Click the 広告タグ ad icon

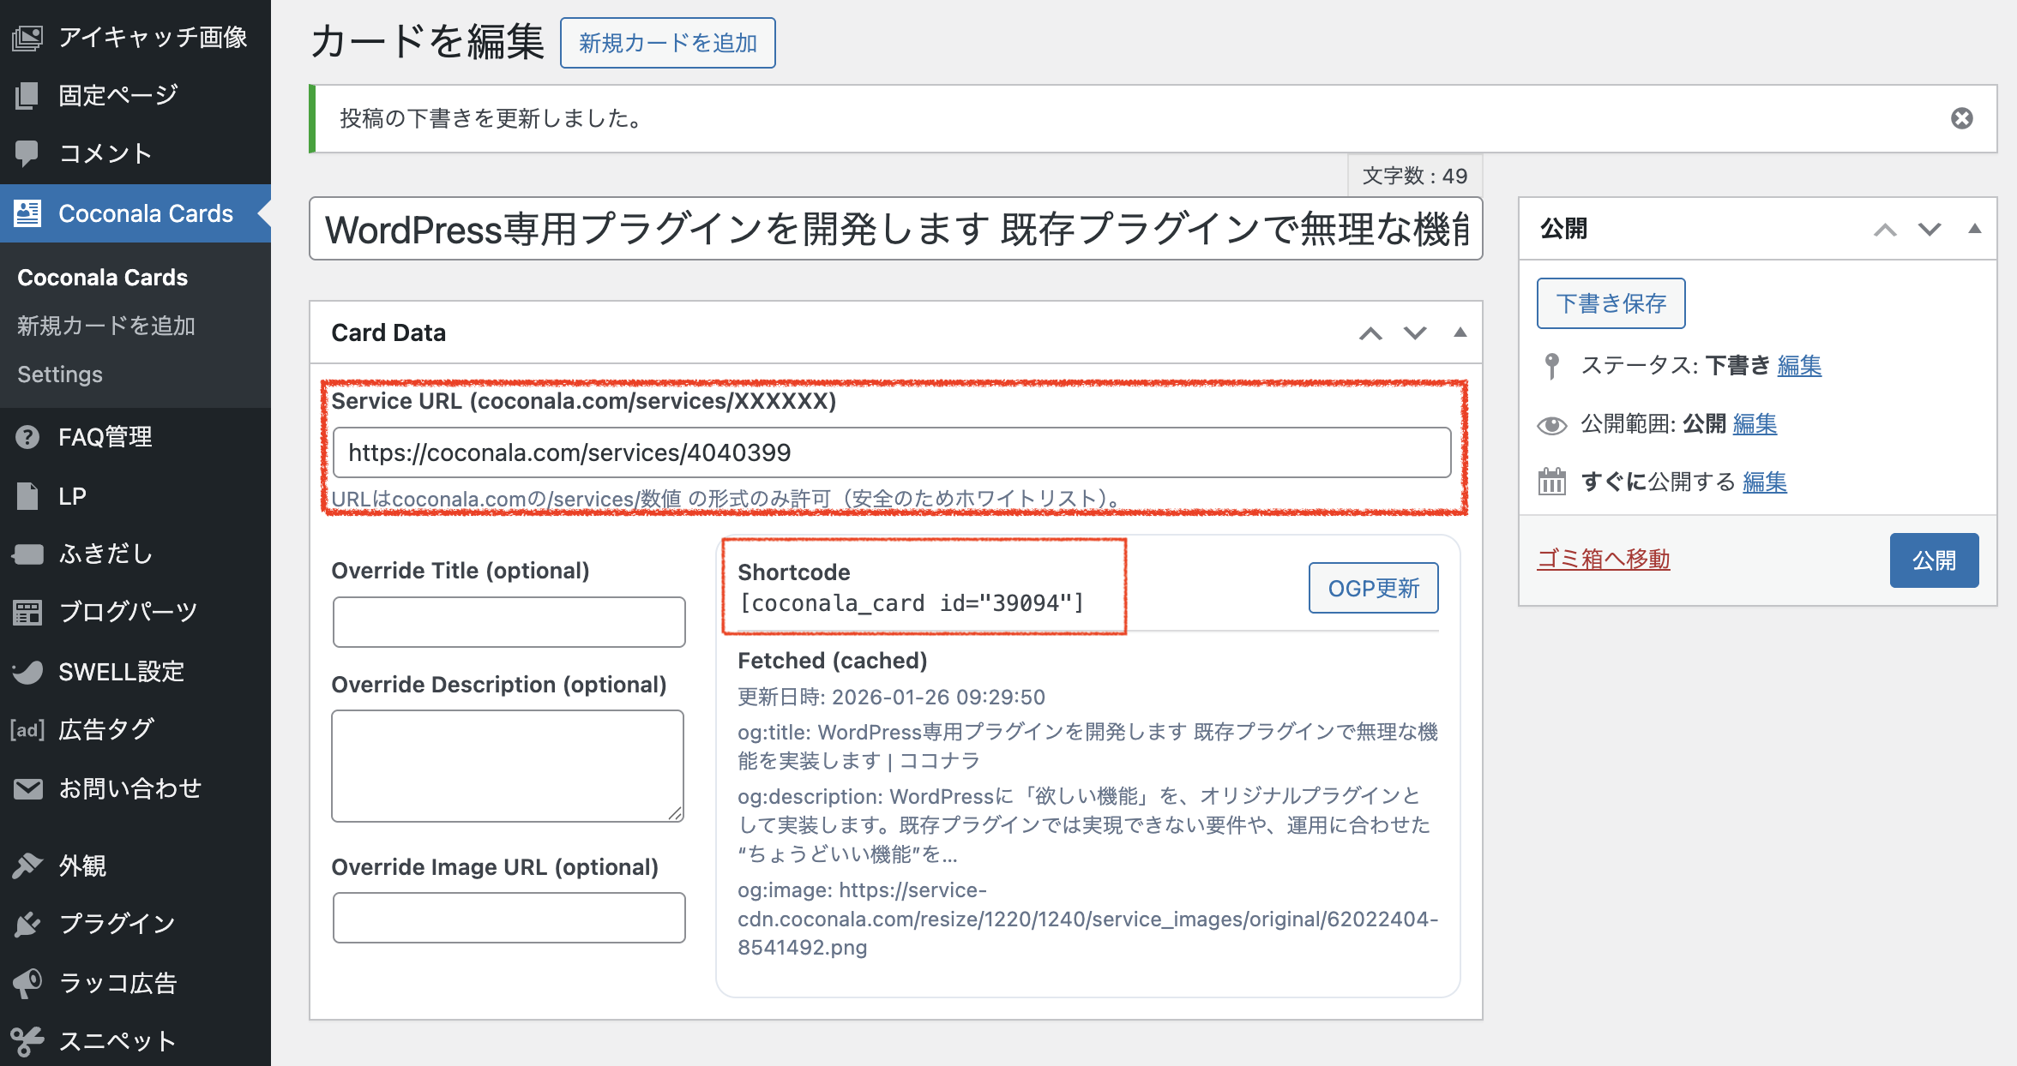pos(27,729)
